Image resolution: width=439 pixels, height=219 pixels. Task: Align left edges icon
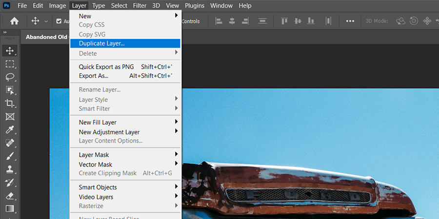pyautogui.click(x=219, y=21)
